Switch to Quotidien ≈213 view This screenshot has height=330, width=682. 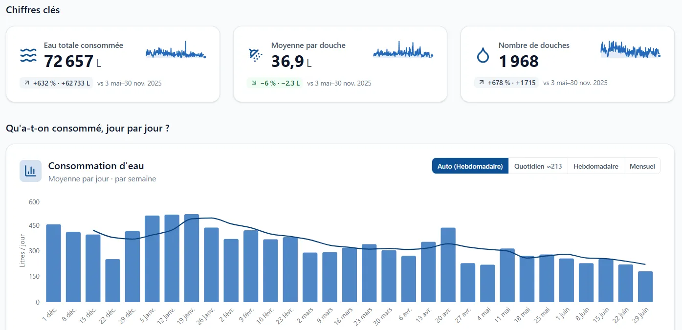tap(538, 166)
